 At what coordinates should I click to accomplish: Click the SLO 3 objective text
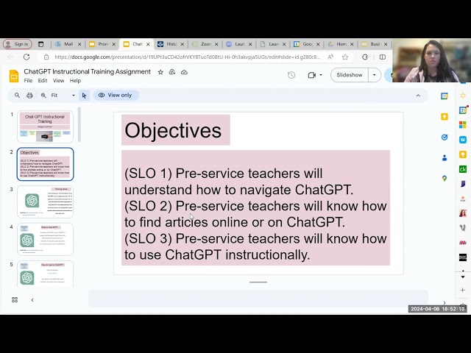coord(255,246)
